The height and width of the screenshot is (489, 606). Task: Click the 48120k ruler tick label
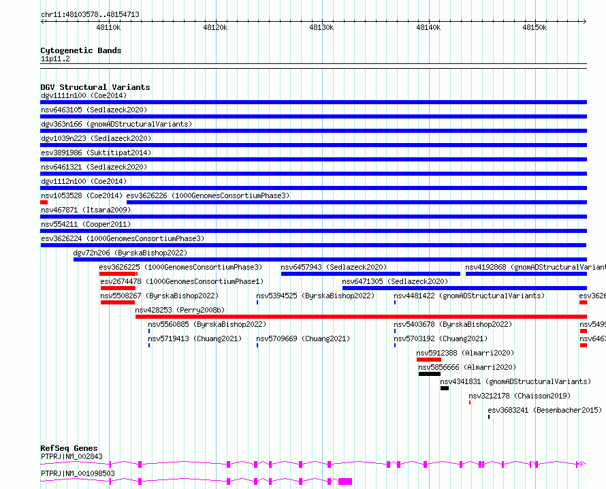[x=215, y=27]
